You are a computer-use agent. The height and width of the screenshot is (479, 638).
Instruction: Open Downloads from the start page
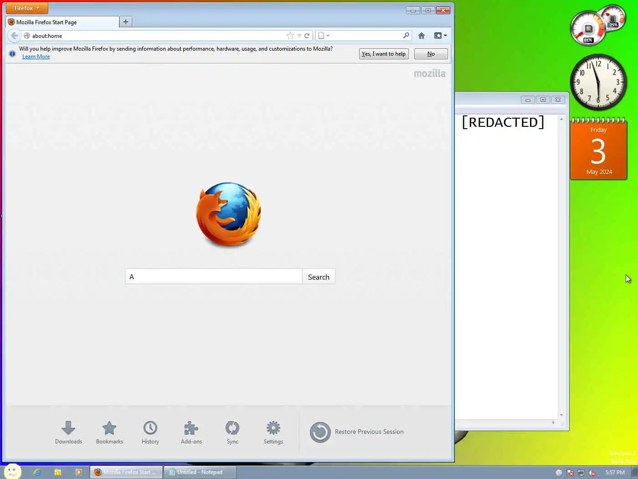68,432
